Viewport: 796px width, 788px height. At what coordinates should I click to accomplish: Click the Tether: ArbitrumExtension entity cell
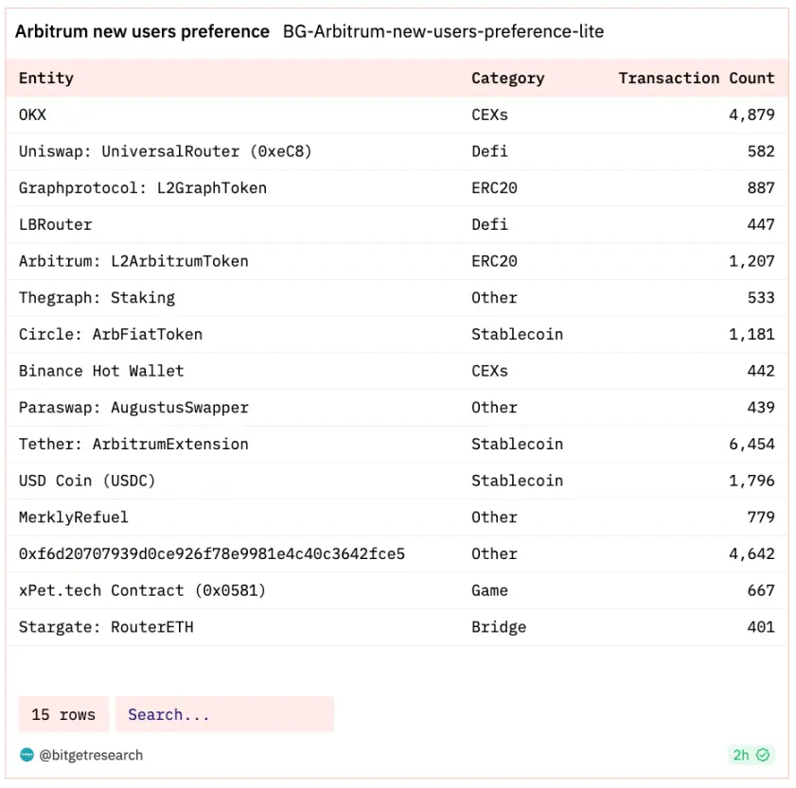tap(133, 444)
